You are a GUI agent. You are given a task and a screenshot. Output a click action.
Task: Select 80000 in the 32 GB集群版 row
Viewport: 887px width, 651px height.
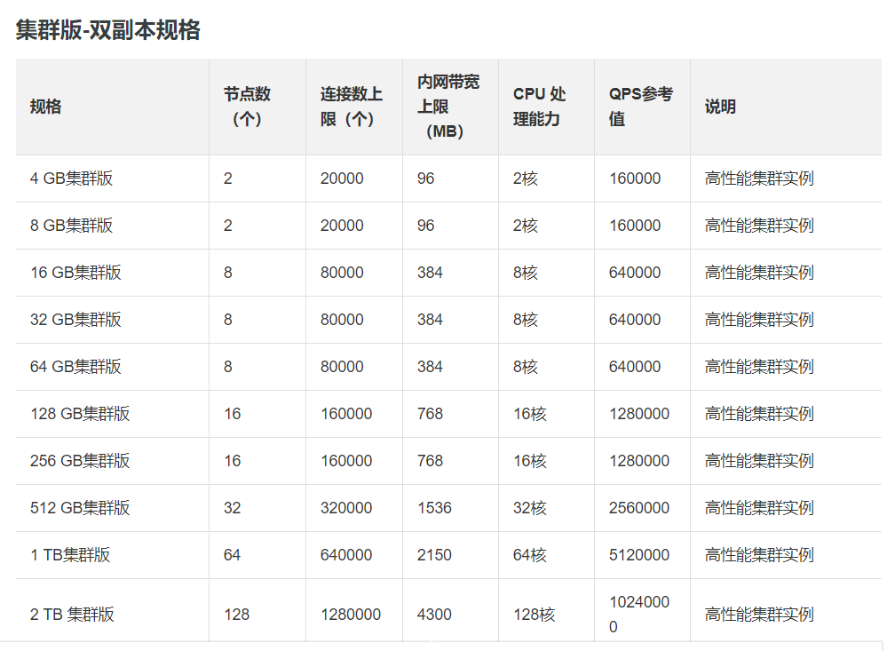point(342,319)
